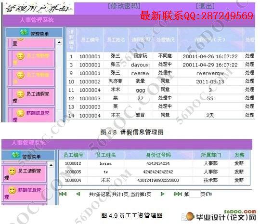Select the cell rwerwerqw
Screen dimensions: 260x224
pos(210,73)
